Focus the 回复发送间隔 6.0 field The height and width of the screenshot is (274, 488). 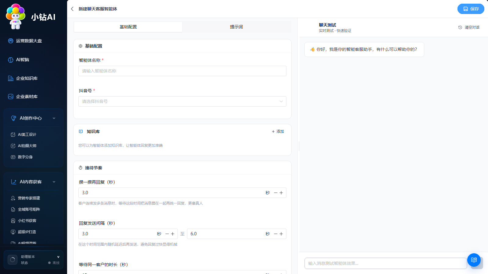tap(237, 234)
